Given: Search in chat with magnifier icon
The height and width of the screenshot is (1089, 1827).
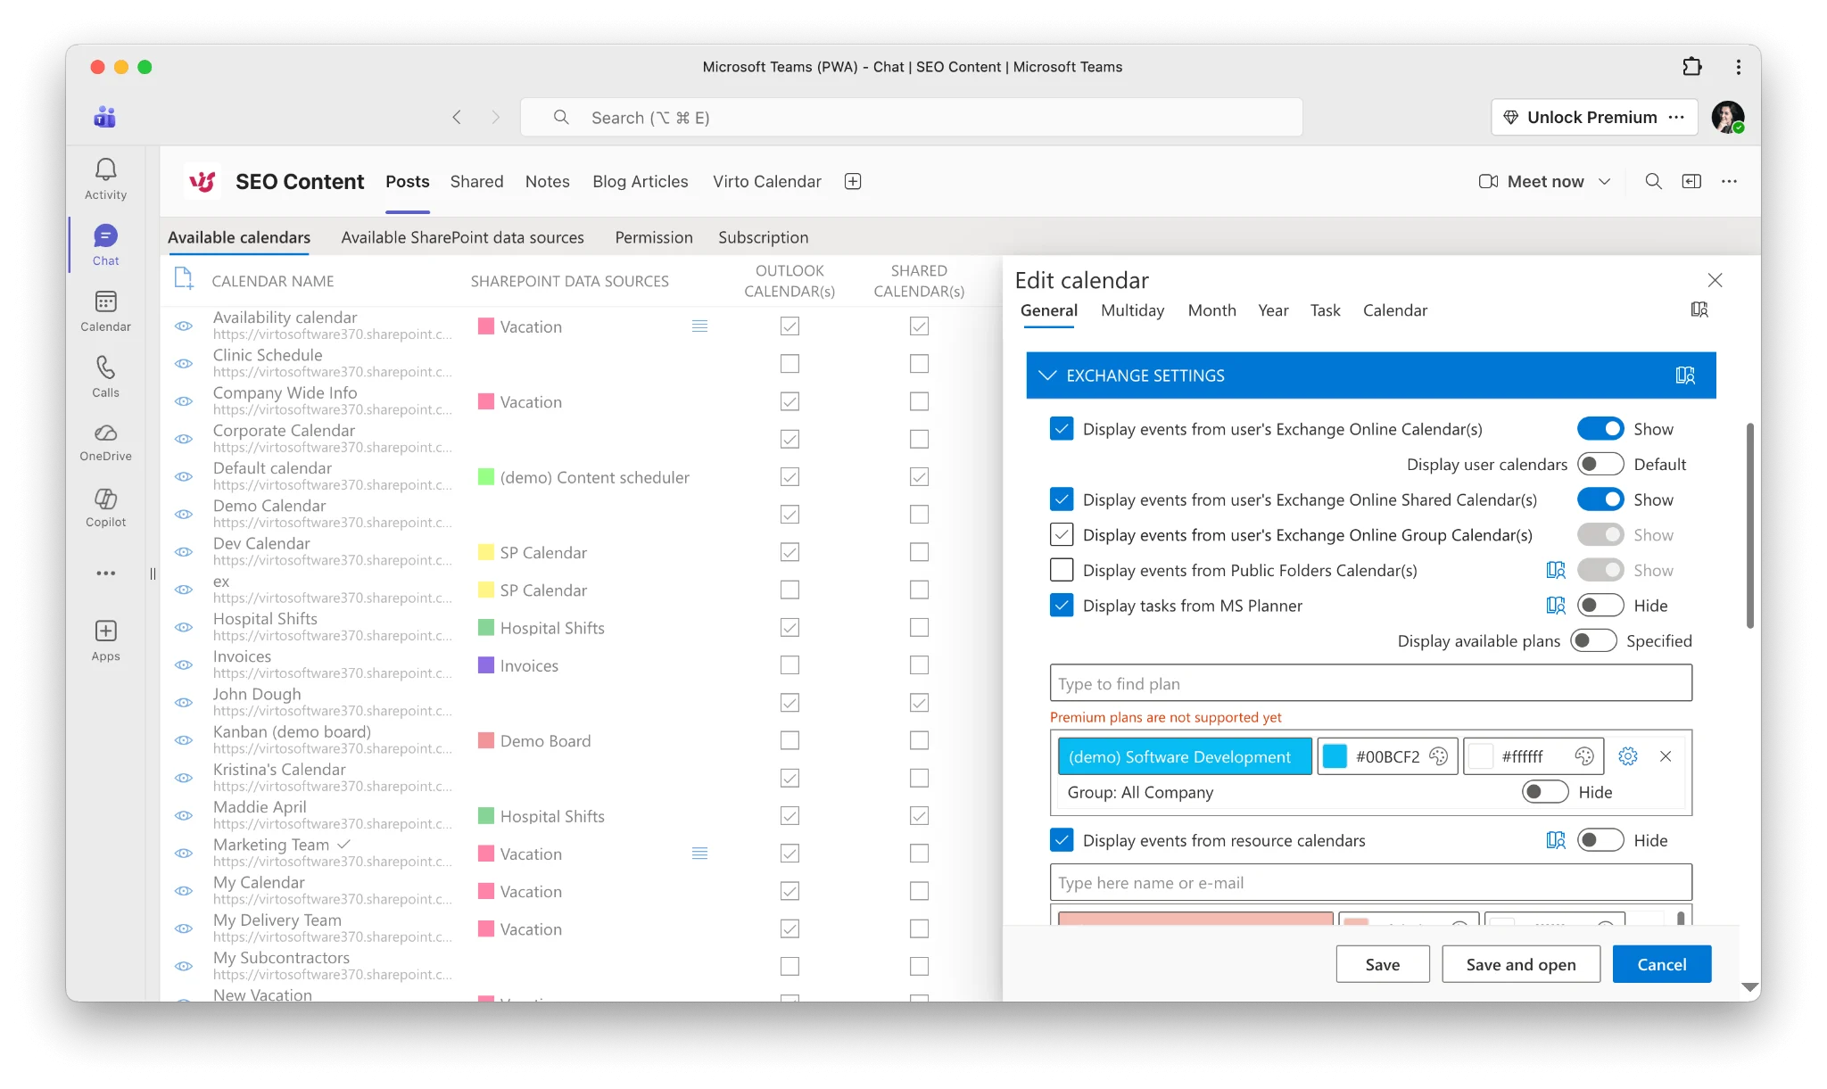Looking at the screenshot, I should [1653, 181].
